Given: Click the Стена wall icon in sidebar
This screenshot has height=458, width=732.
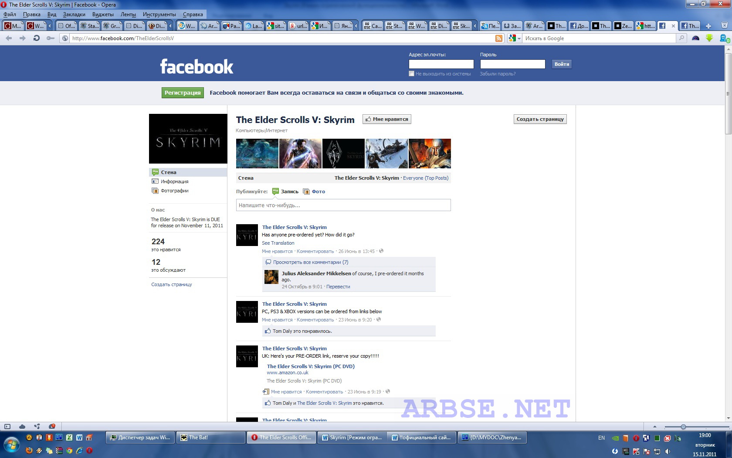Looking at the screenshot, I should point(155,172).
